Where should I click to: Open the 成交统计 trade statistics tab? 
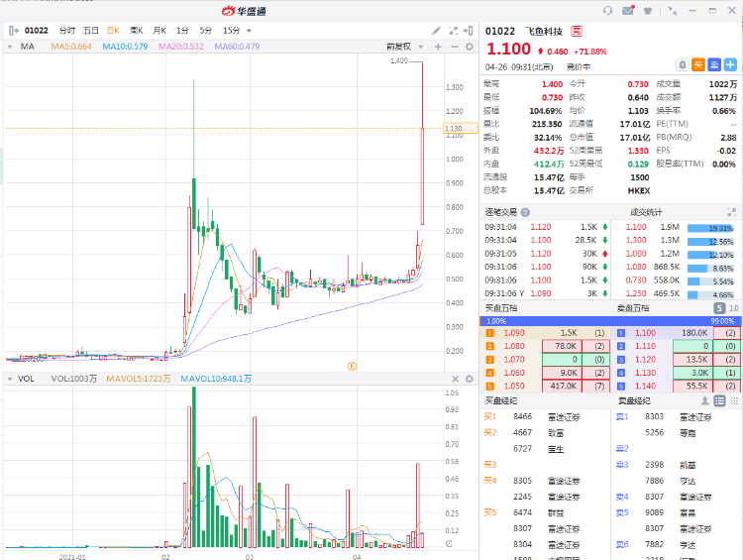646,212
